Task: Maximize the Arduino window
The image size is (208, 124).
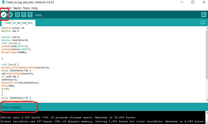Action: pos(193,2)
